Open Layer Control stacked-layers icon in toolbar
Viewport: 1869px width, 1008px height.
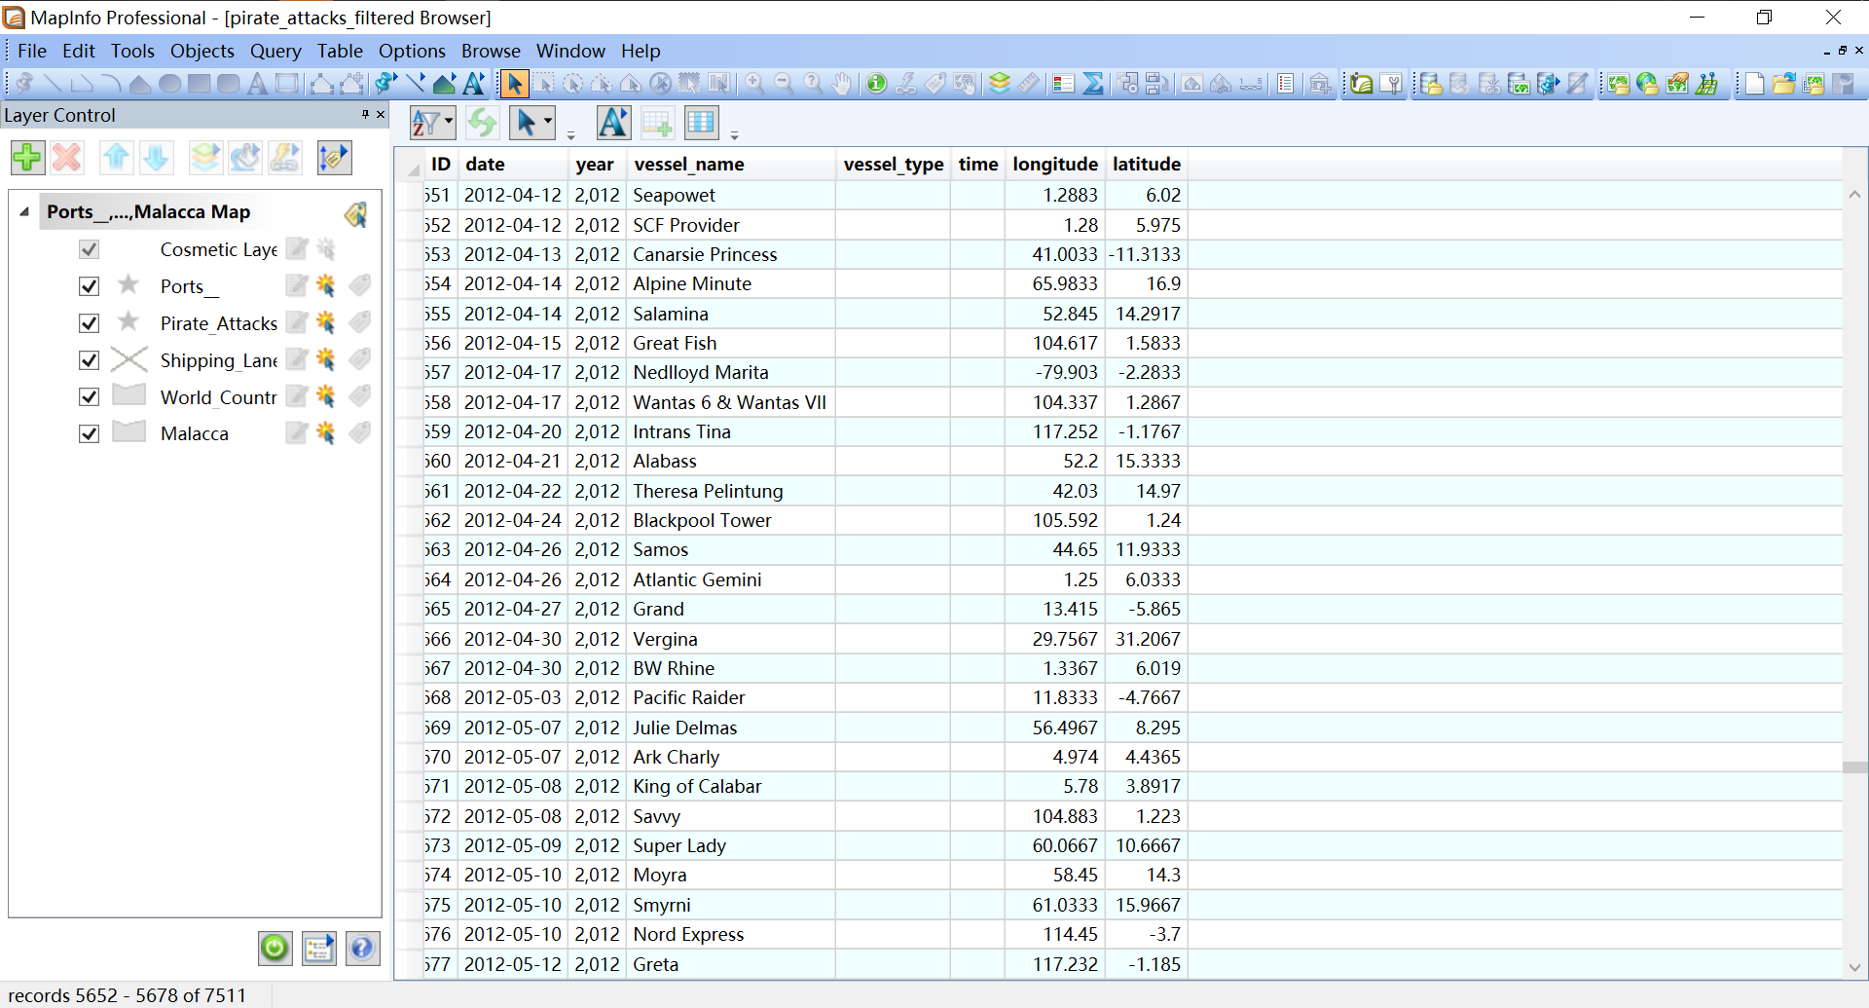coord(1000,84)
